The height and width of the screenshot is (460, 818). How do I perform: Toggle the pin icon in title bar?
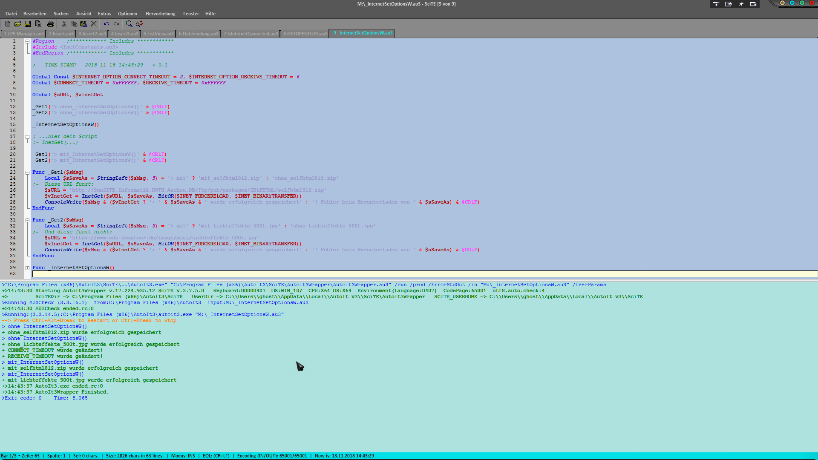click(741, 4)
